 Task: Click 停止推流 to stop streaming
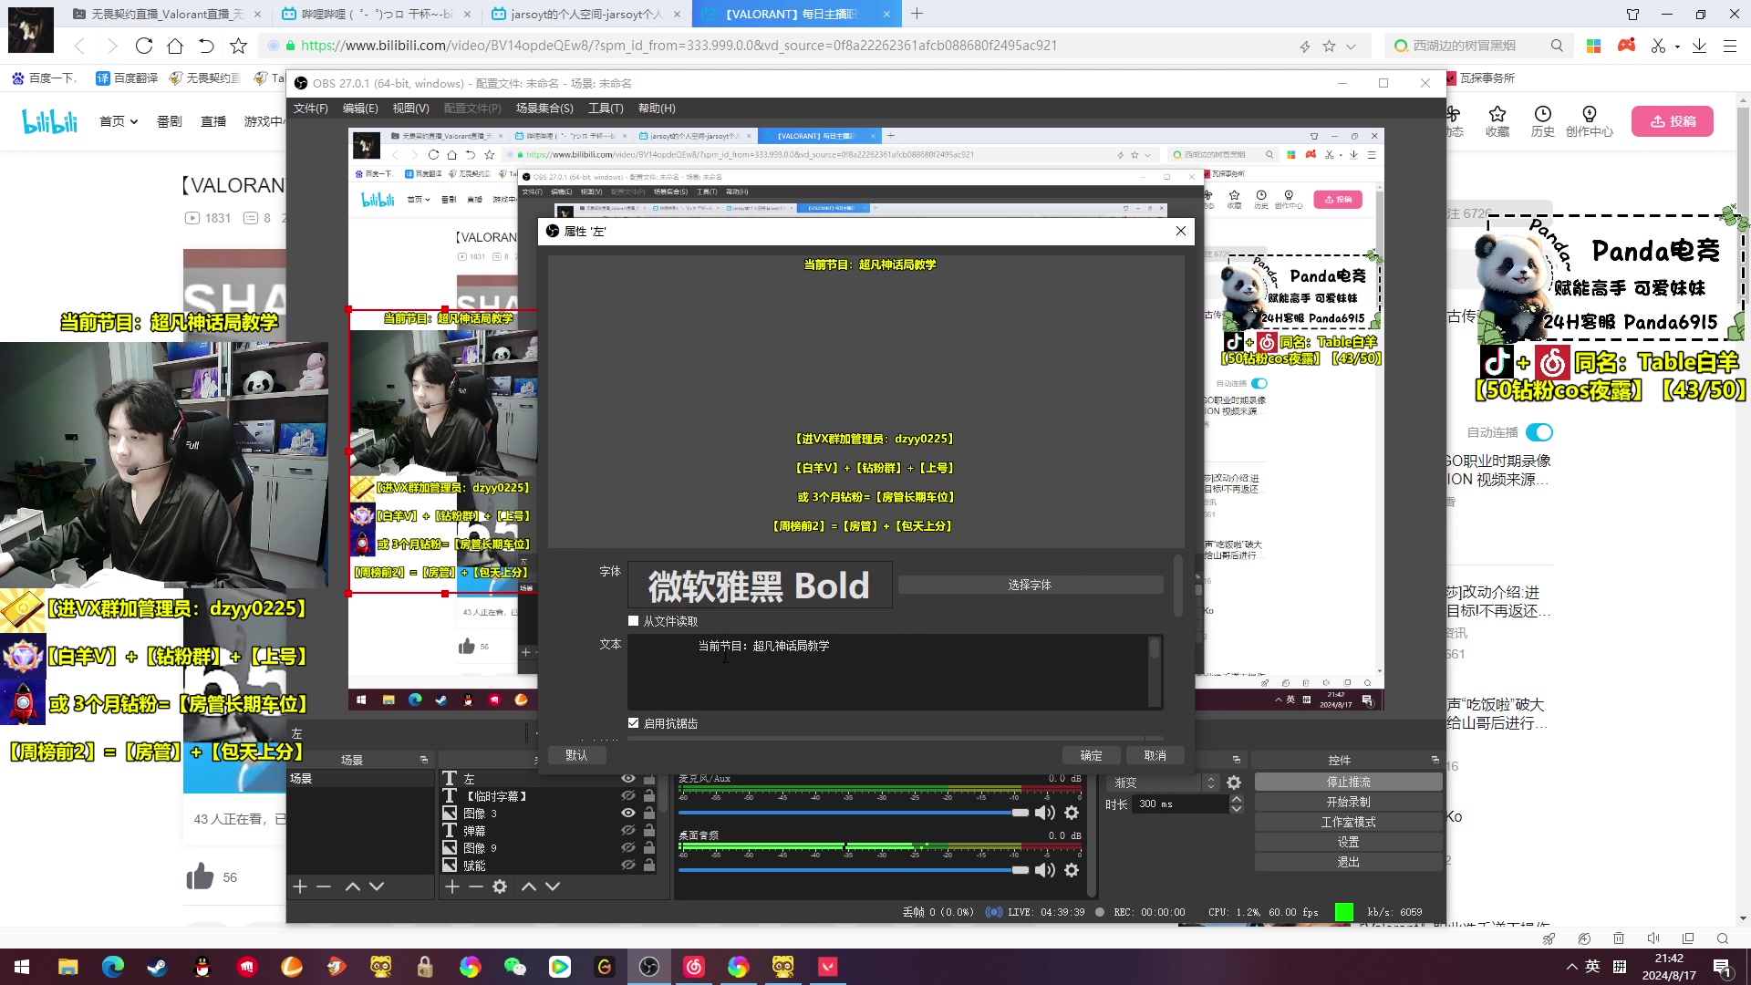click(1348, 783)
